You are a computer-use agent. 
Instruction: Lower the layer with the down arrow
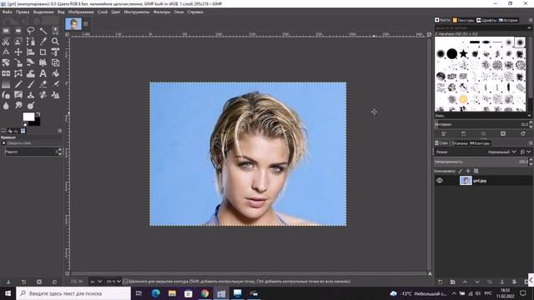click(477, 282)
